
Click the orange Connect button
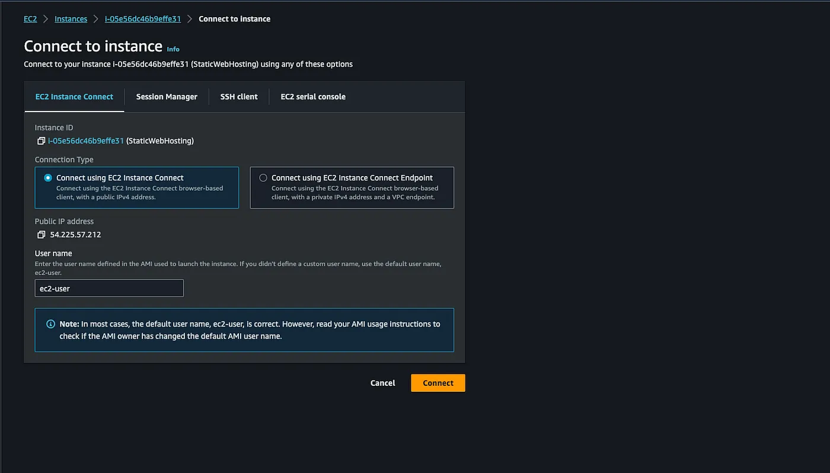[x=438, y=383]
